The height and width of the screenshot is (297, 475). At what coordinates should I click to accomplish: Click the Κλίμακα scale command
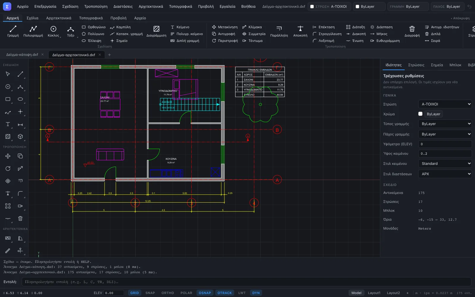[x=252, y=27]
